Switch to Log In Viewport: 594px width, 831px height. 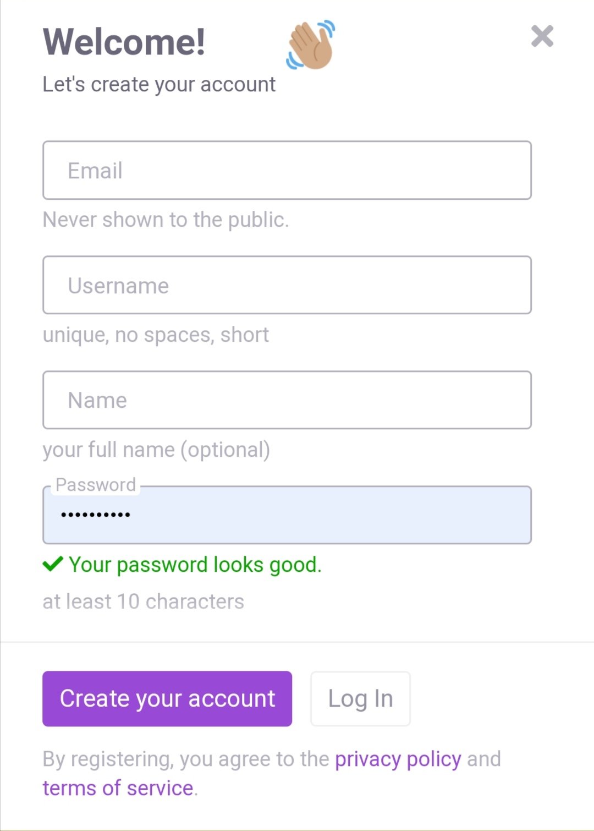[x=360, y=699]
